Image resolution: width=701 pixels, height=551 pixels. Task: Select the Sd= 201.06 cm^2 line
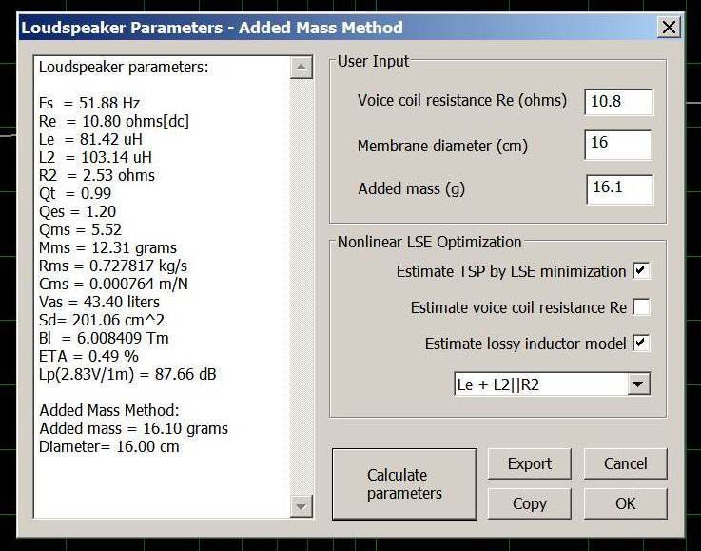click(x=102, y=320)
